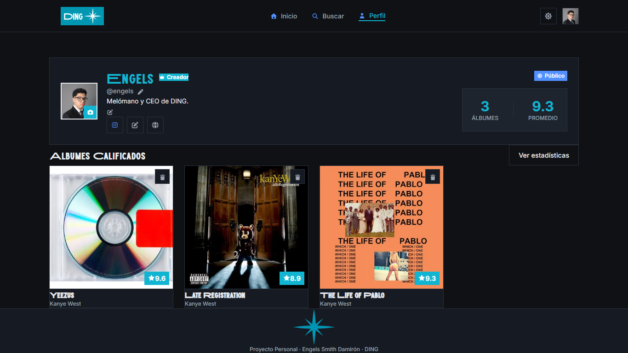Select the Perfil nav item
This screenshot has height=353, width=628.
pos(372,16)
